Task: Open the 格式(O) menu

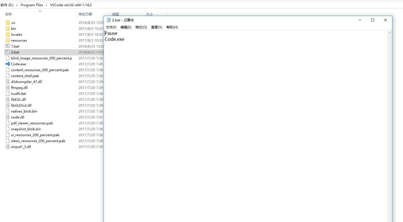Action: pos(141,27)
